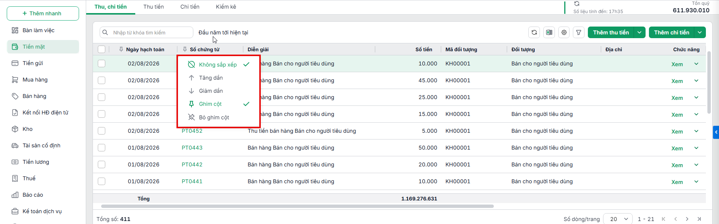Refresh the Tồn quỹ balance
719x224 pixels.
(577, 4)
